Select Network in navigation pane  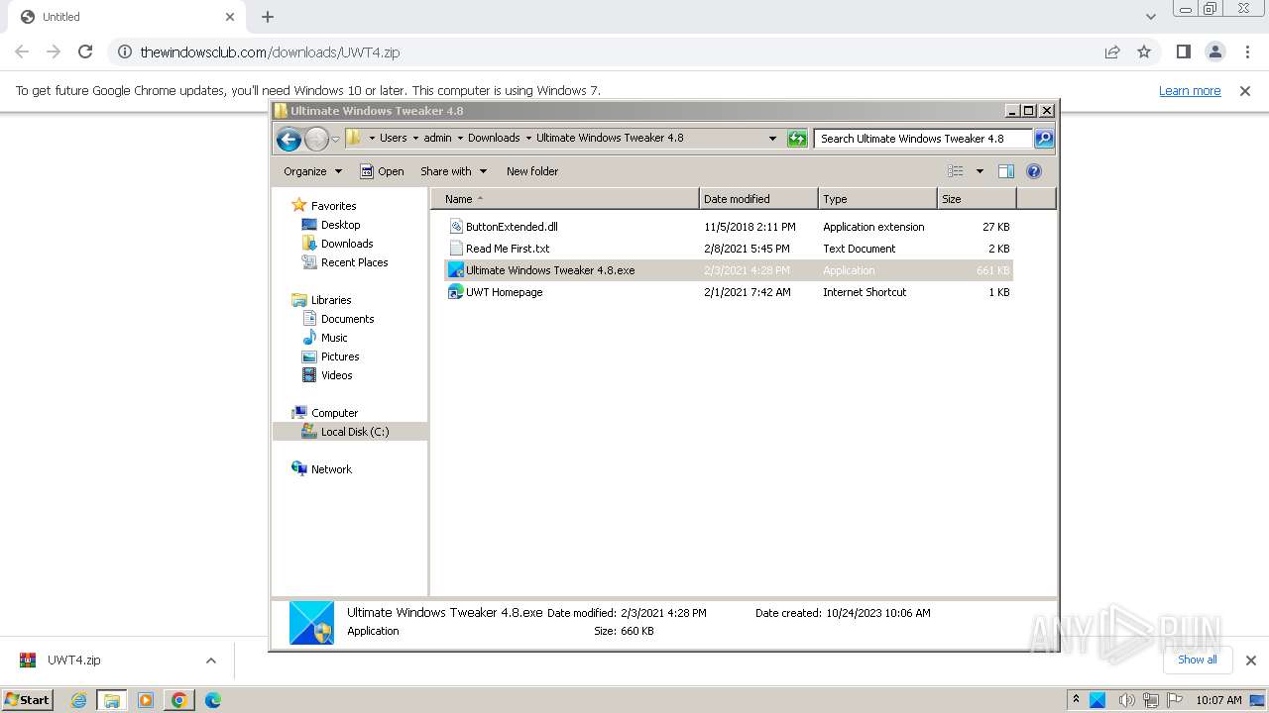pos(331,469)
